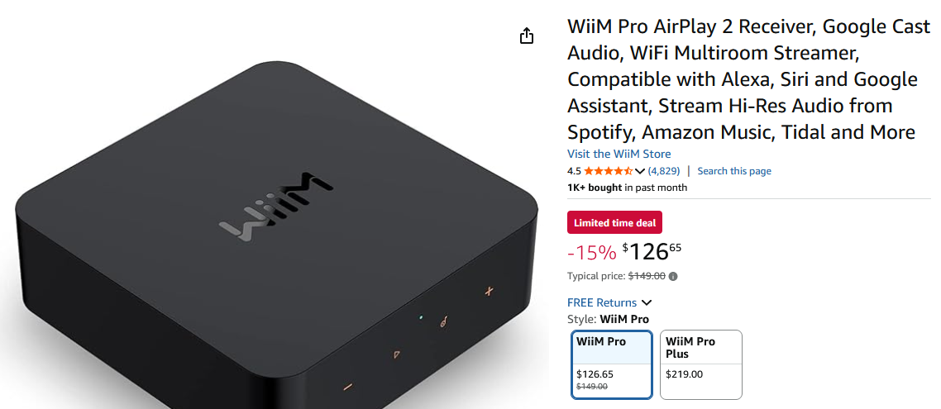Open the FREE Returns details link
941x409 pixels.
click(x=602, y=302)
